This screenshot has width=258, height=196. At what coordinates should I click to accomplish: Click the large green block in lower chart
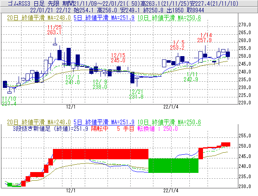click(x=173, y=165)
